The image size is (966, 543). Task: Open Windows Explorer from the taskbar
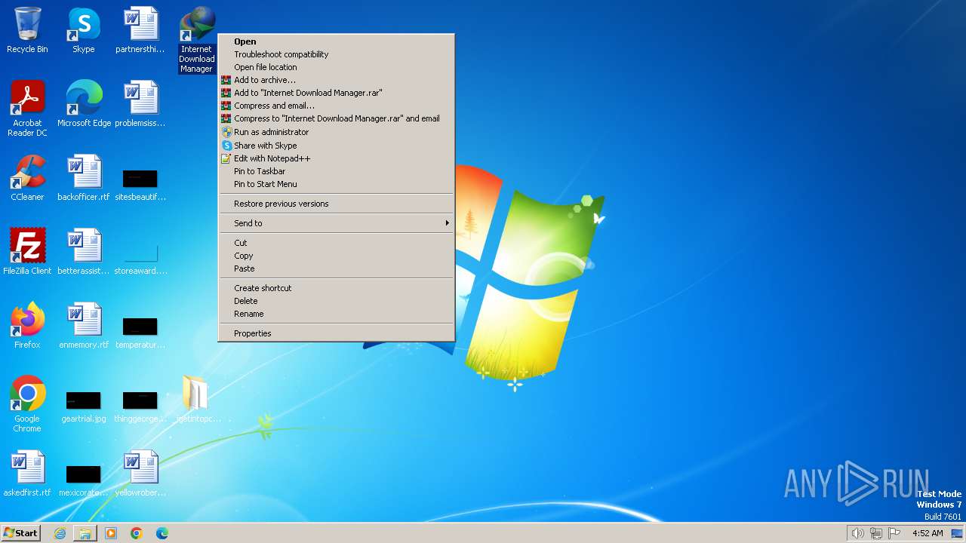(85, 533)
